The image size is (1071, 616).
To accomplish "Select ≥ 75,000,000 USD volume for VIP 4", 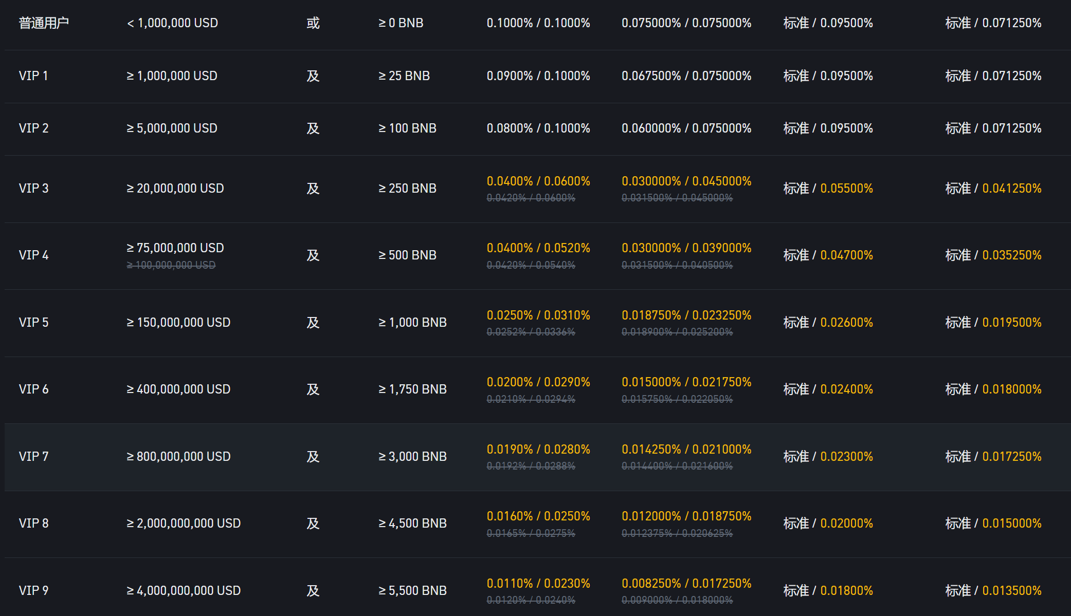I will coord(175,248).
